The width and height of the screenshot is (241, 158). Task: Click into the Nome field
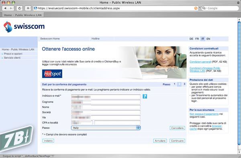pos(106,107)
